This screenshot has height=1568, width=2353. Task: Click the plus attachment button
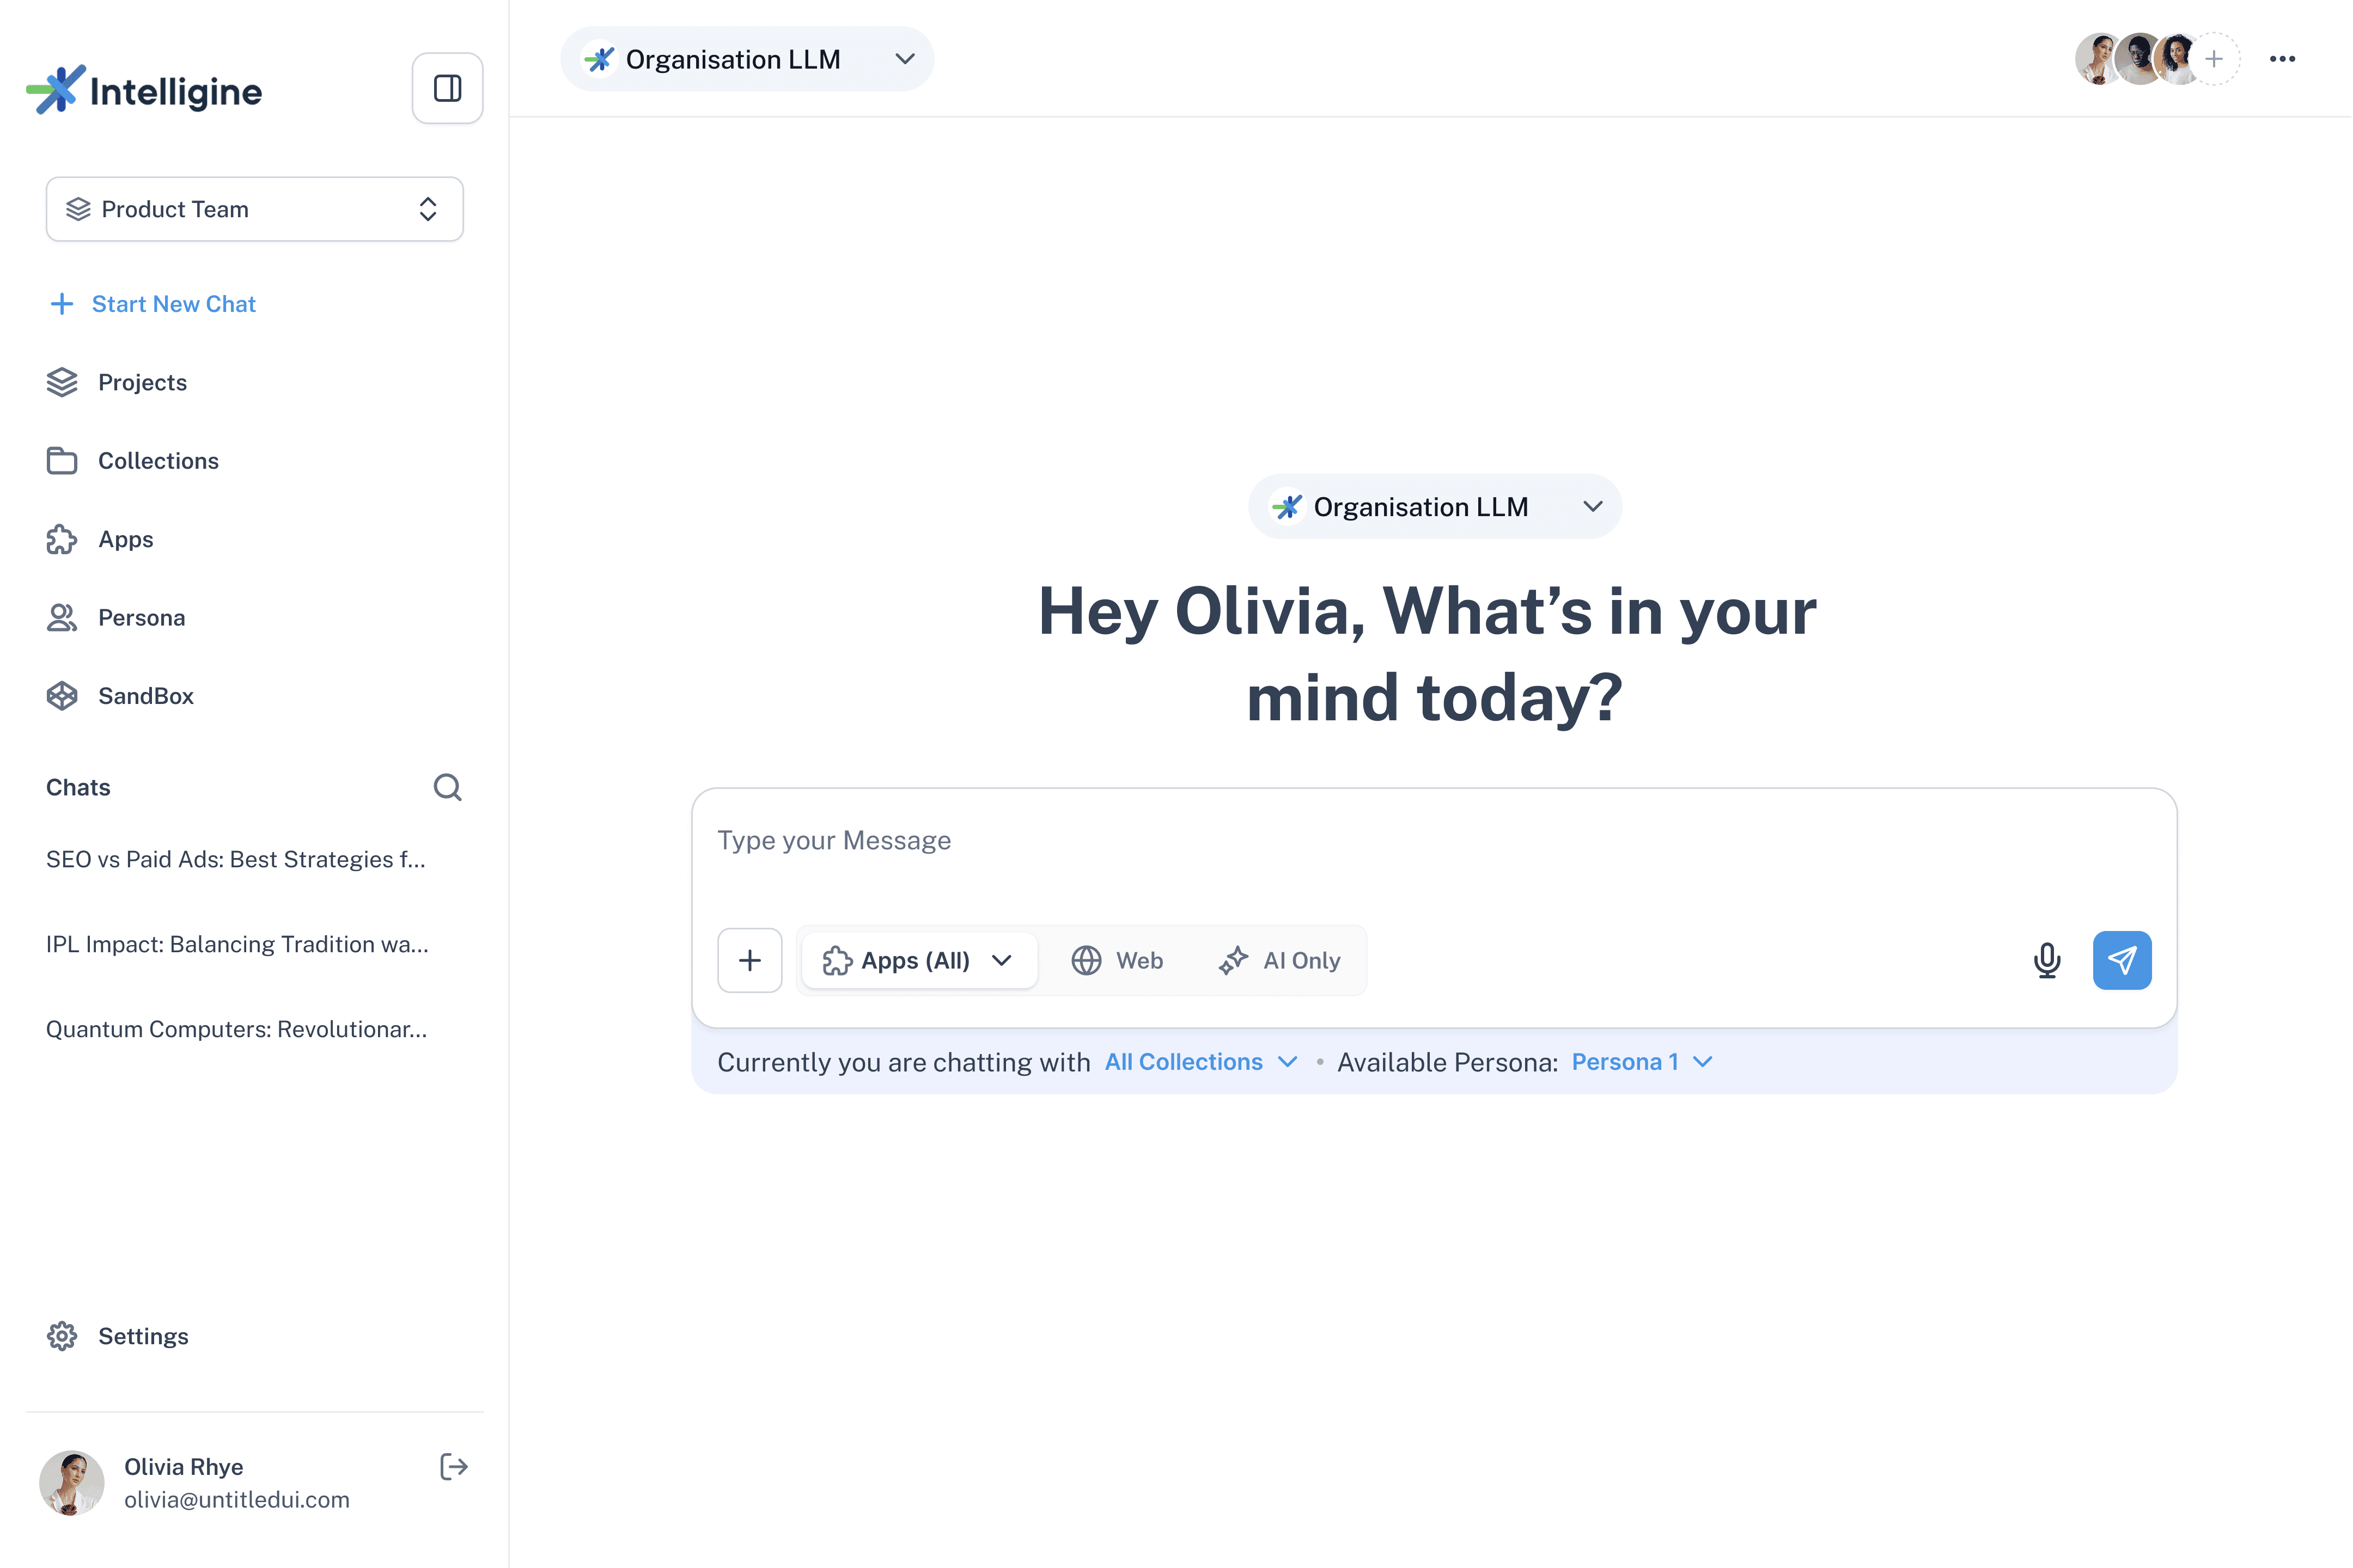[x=749, y=960]
